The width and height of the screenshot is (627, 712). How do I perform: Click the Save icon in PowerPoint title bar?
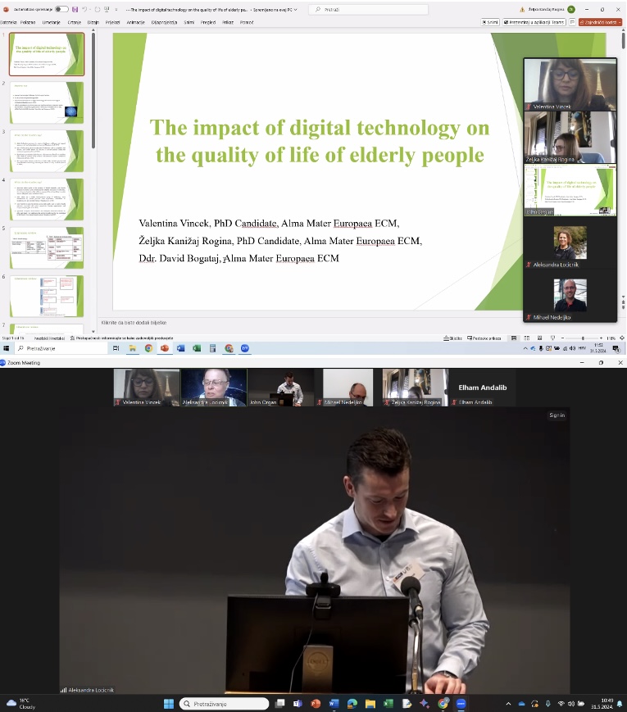pyautogui.click(x=75, y=9)
